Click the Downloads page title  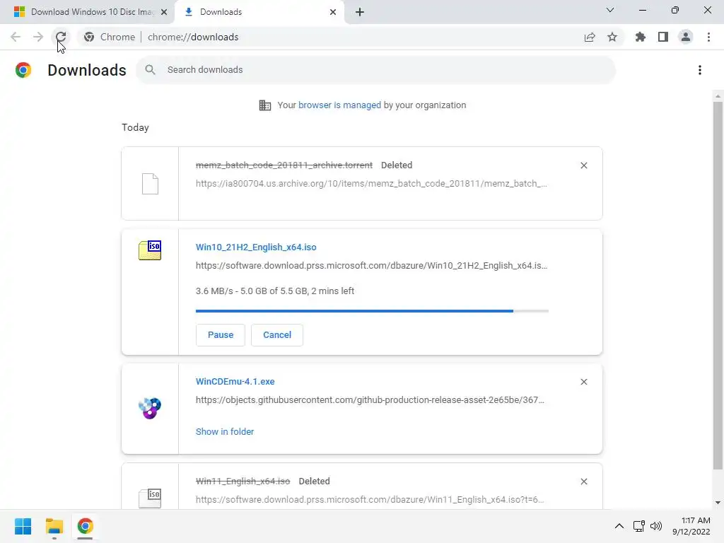[87, 70]
